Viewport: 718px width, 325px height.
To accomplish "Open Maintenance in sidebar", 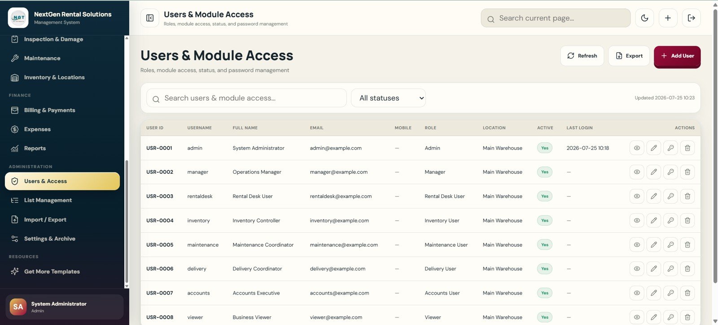I will [x=62, y=58].
